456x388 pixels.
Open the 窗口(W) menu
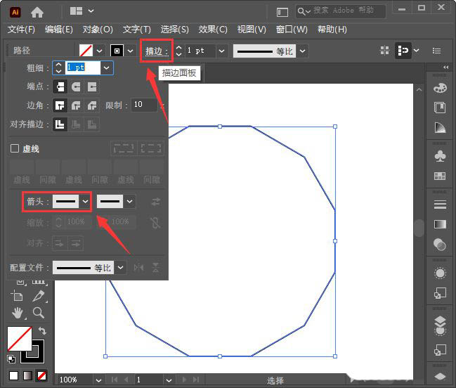pyautogui.click(x=292, y=30)
